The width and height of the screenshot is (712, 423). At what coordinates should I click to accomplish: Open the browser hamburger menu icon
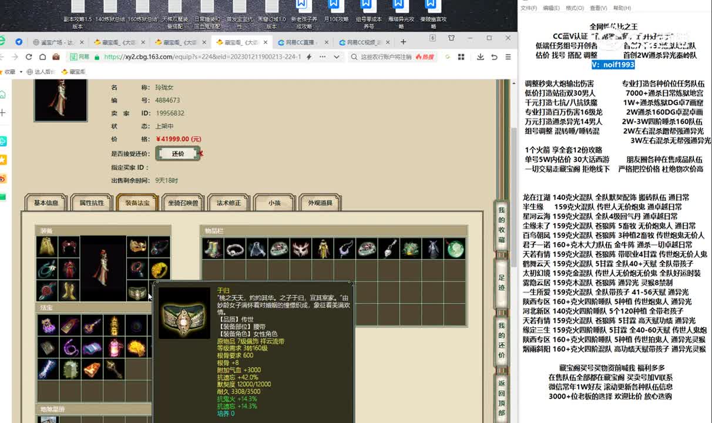508,57
